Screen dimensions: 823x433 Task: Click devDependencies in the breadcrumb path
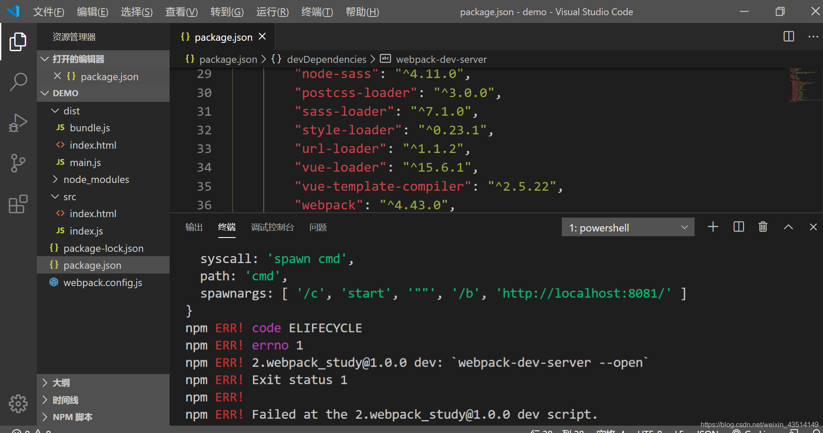(x=327, y=59)
